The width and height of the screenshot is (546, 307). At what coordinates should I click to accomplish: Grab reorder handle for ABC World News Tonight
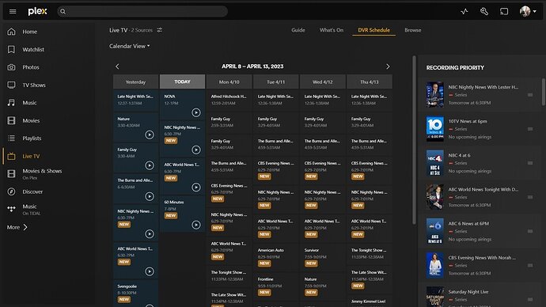point(530,197)
